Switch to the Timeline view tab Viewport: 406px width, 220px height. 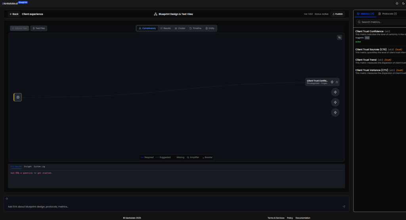(x=195, y=28)
